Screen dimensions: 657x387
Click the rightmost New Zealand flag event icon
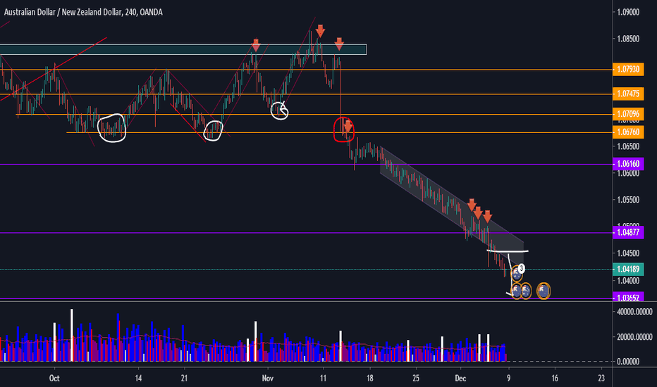click(544, 290)
